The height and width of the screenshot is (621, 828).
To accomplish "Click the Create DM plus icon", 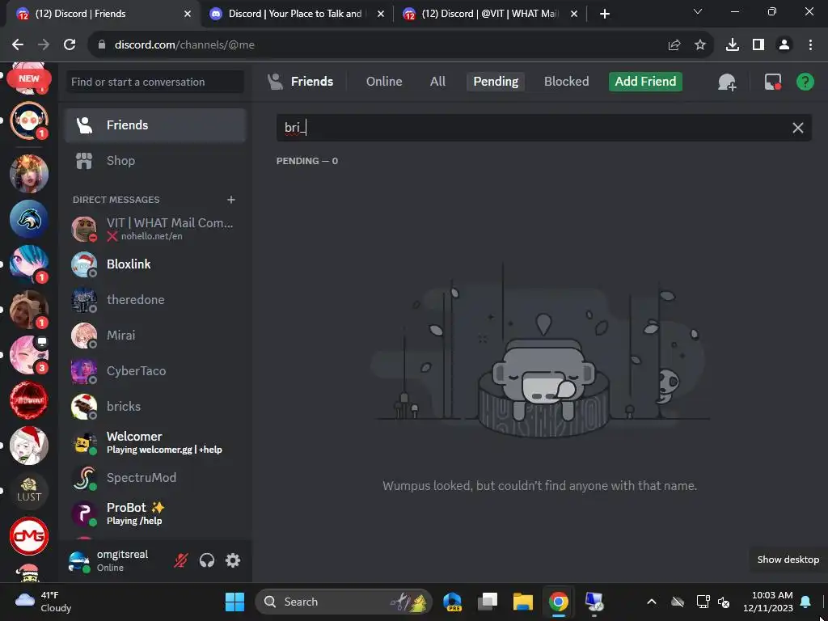I will 230,200.
